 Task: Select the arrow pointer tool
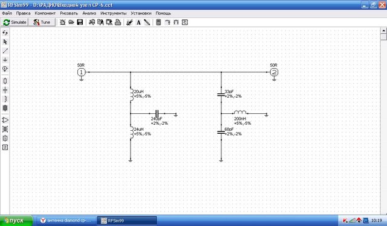pyautogui.click(x=5, y=42)
